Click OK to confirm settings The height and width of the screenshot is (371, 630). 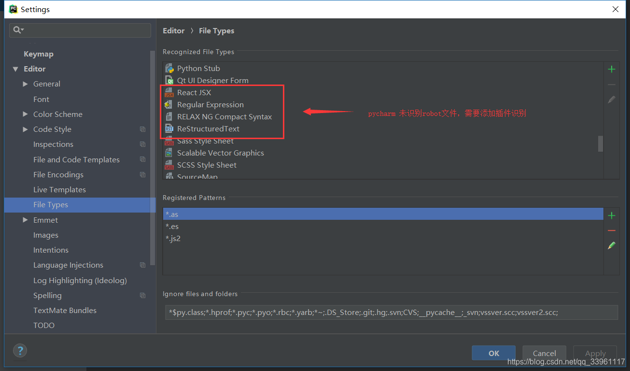[x=493, y=353]
